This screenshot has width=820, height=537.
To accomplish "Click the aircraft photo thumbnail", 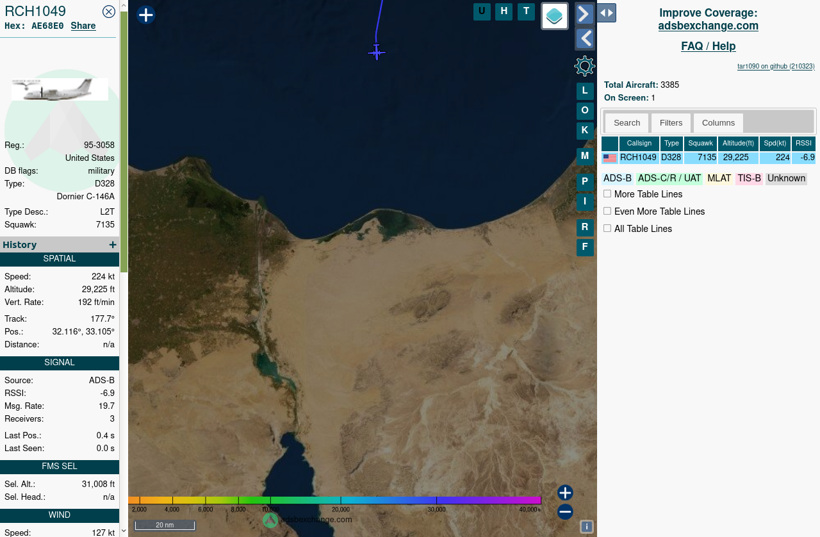I will point(60,89).
